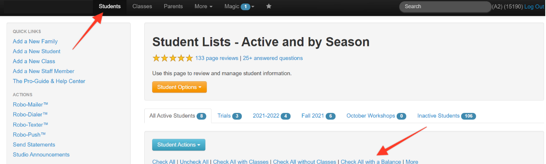Open Parents in top navigation
Screen dimensions: 546x164
point(173,6)
